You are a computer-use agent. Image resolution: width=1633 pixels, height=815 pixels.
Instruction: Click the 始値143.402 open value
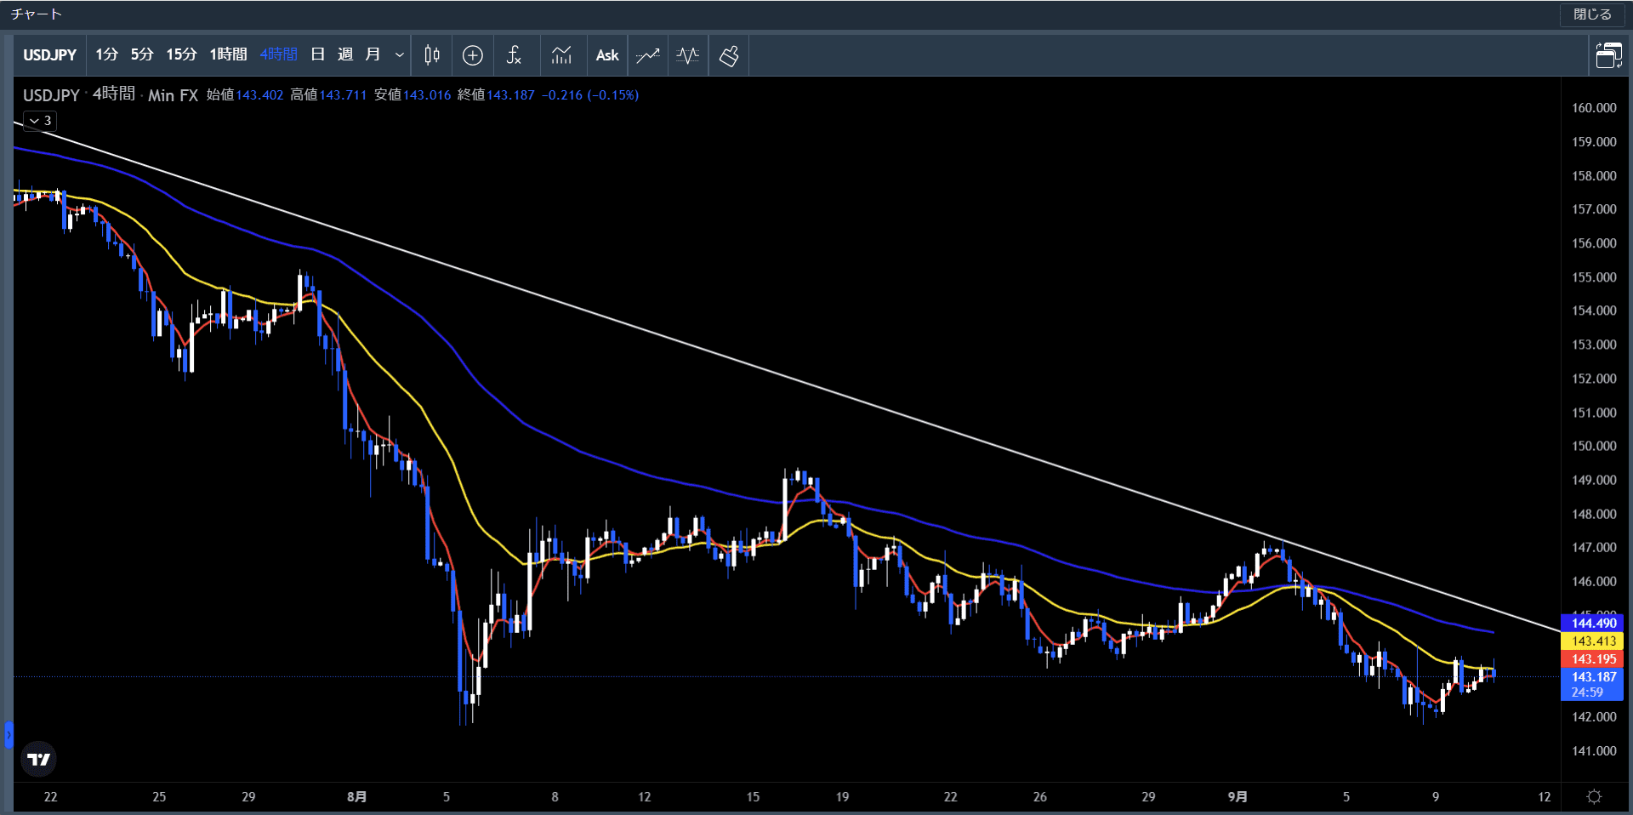pos(245,95)
